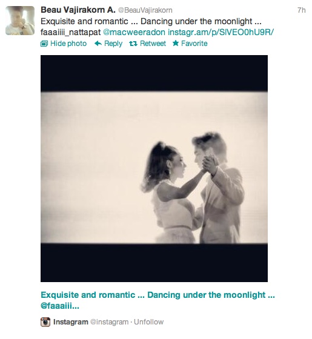Hide the photo via Hide photo text
312x339 pixels.
68,44
